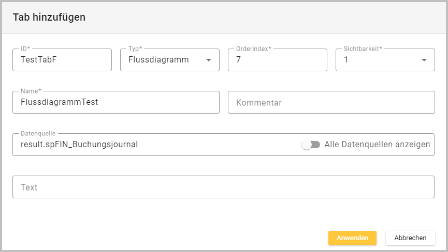Click into the Orderindex field
The image size is (448, 252).
point(277,60)
